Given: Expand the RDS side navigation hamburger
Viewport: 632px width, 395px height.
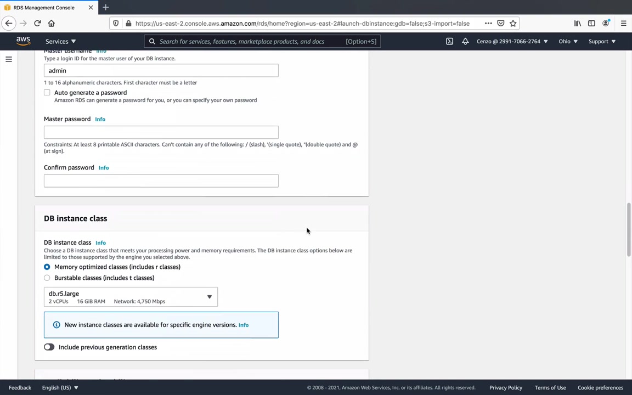Looking at the screenshot, I should [x=8, y=59].
